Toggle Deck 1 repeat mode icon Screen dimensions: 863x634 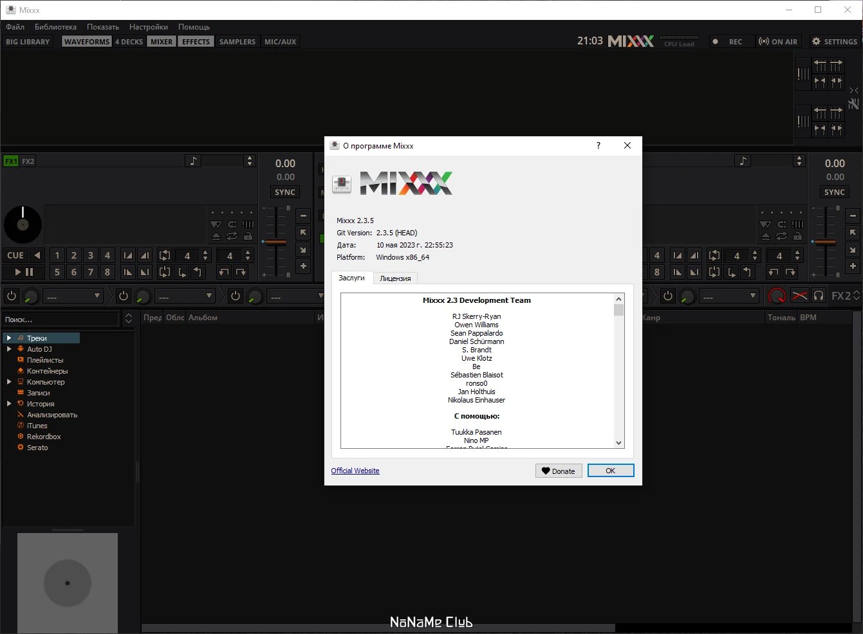[x=232, y=236]
